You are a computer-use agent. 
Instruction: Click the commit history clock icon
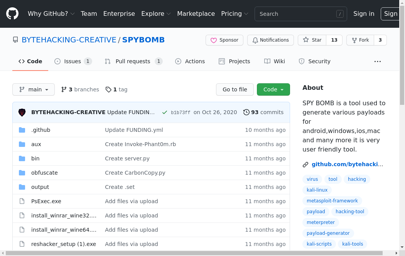coord(246,112)
